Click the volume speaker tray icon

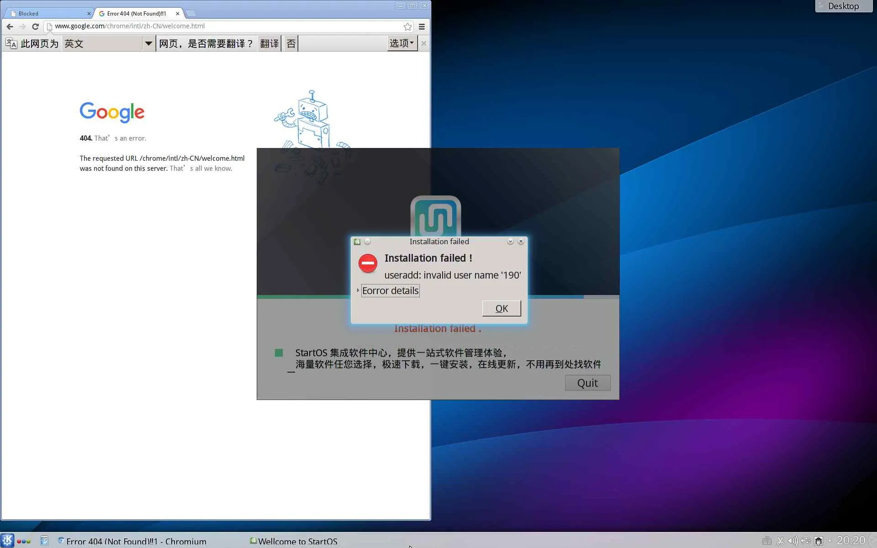(x=792, y=541)
